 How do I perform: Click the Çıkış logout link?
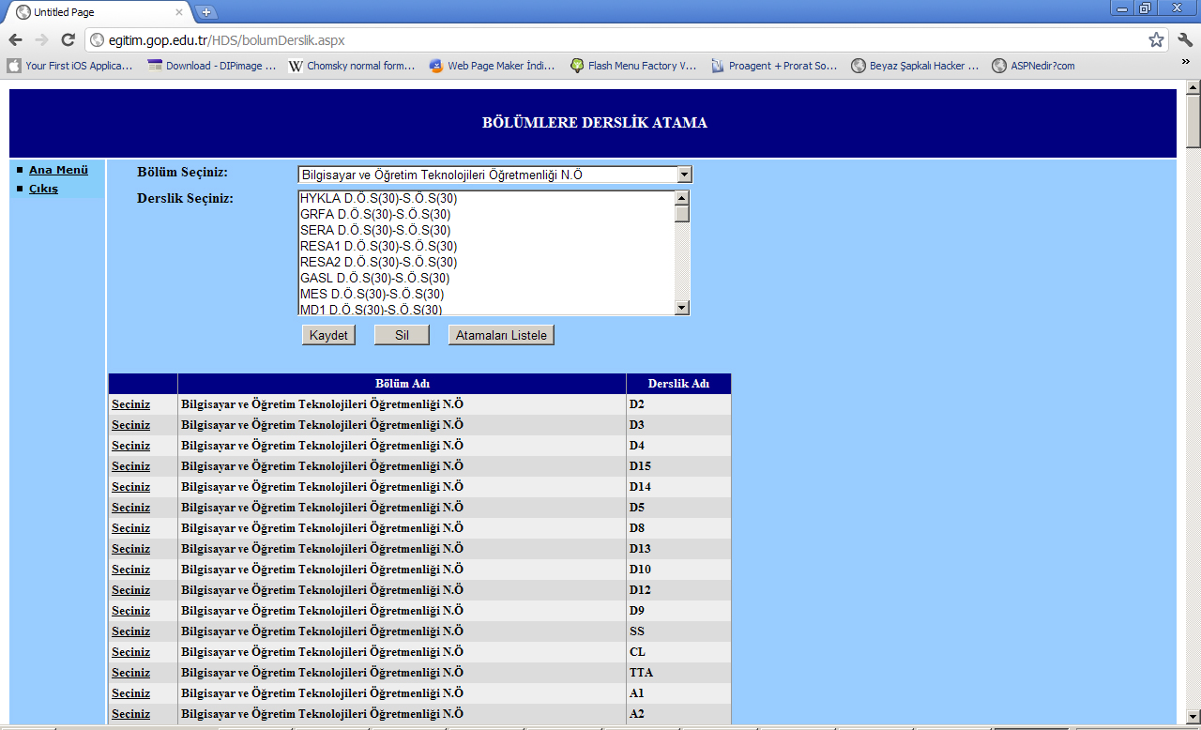click(43, 189)
